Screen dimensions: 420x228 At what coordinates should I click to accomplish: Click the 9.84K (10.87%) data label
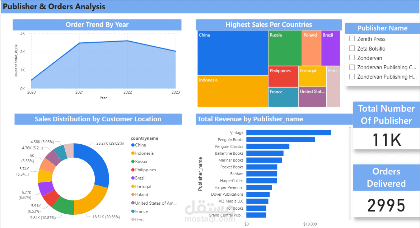[x=43, y=218]
